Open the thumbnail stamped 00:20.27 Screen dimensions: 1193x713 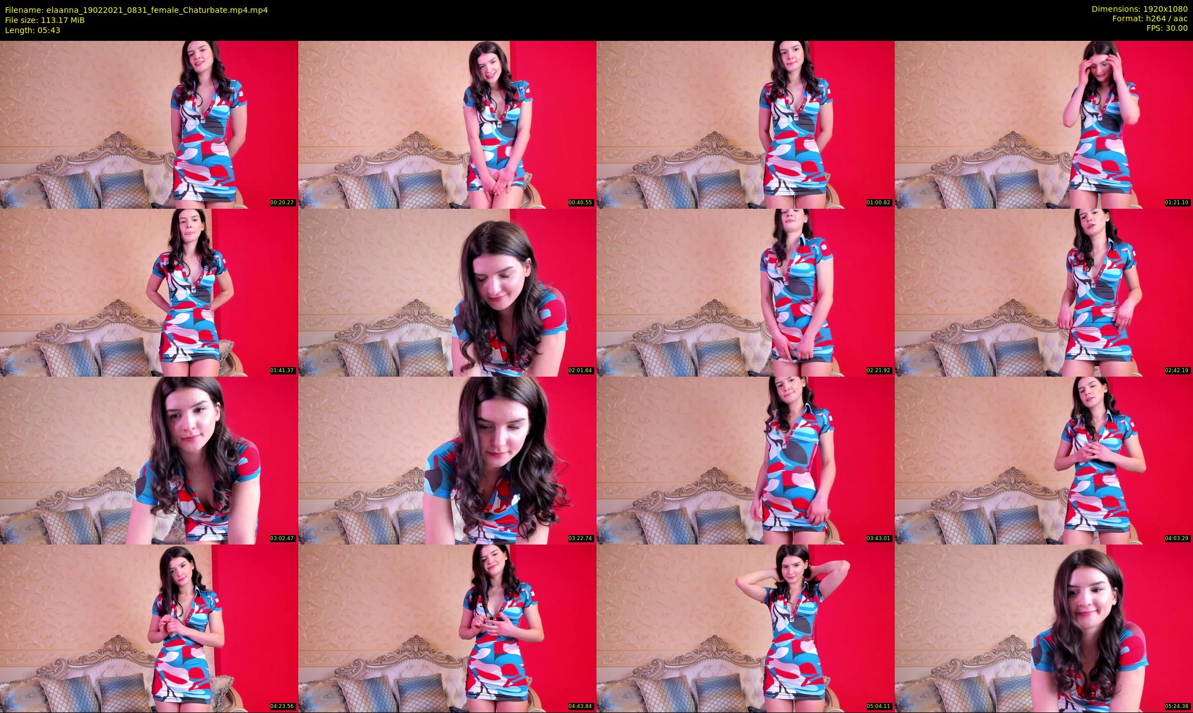(x=149, y=124)
